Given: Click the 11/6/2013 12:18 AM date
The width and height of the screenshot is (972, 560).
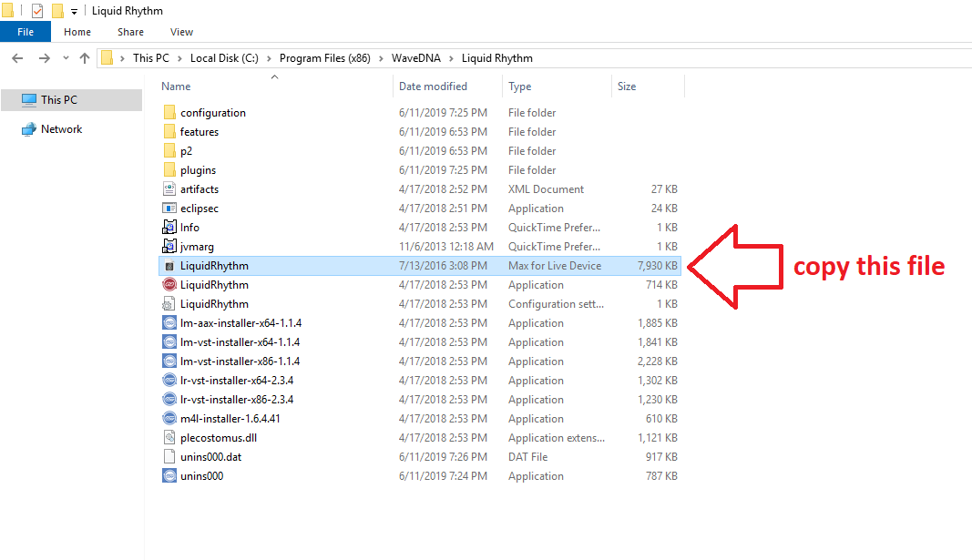Looking at the screenshot, I should (x=446, y=247).
